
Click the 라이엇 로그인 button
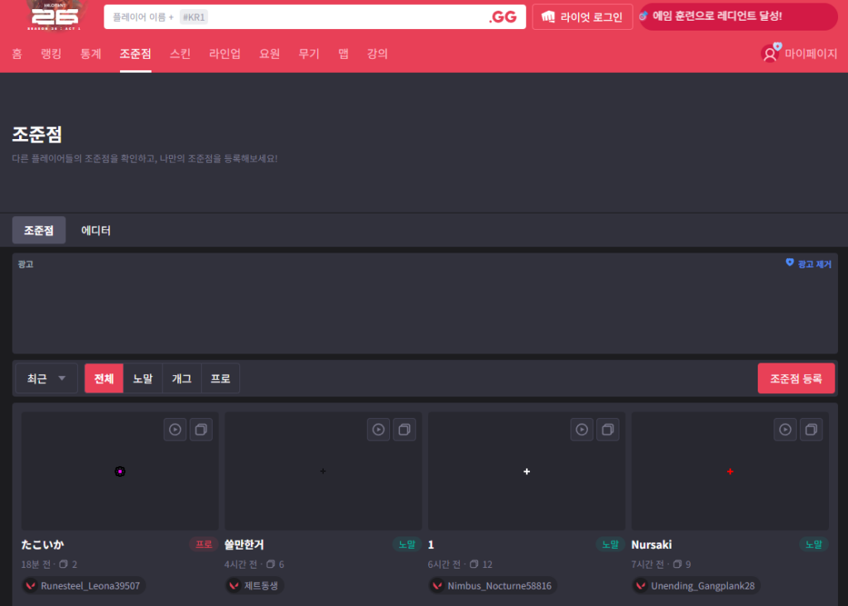pos(582,17)
